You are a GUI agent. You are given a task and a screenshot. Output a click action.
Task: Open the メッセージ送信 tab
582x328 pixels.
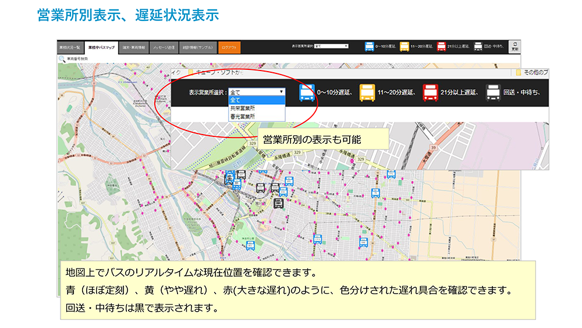tap(164, 48)
